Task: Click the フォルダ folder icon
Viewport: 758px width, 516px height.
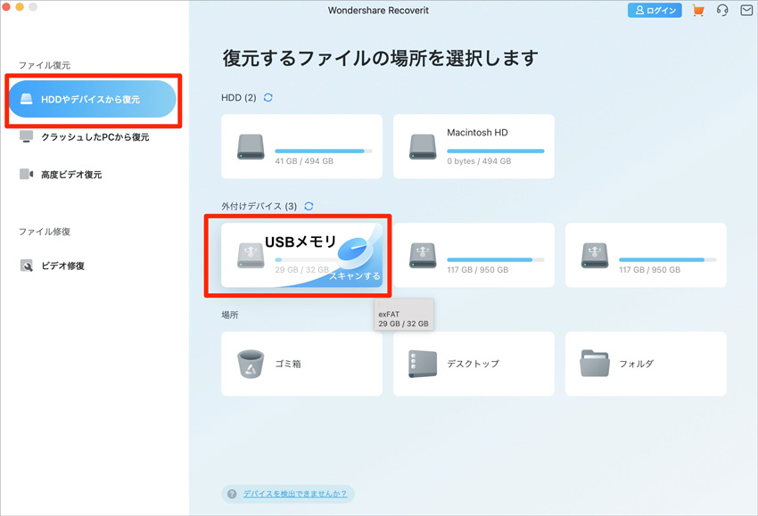Action: tap(595, 364)
